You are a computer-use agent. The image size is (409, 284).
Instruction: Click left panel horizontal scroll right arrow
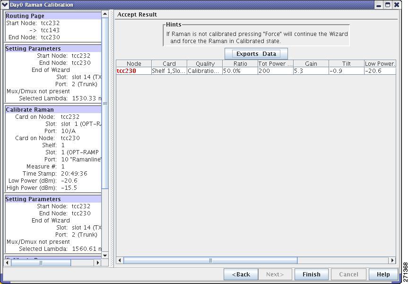(98, 263)
